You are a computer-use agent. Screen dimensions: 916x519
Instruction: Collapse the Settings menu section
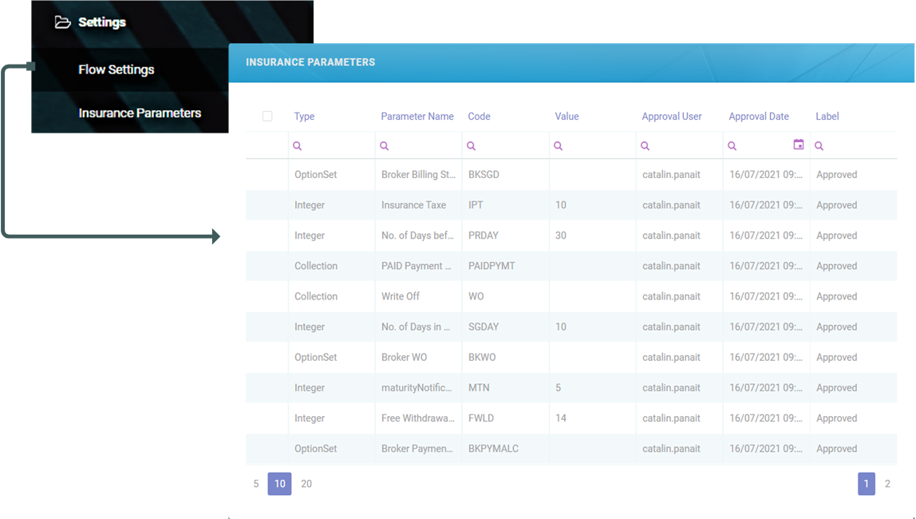[101, 22]
